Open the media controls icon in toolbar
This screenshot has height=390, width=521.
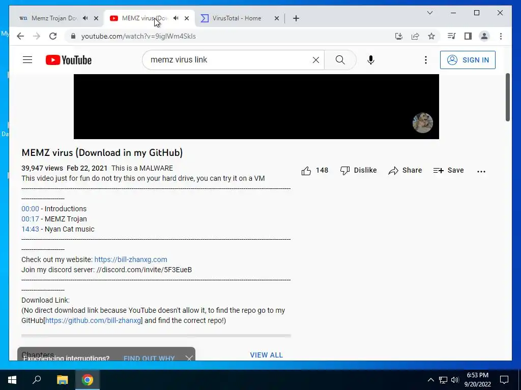pos(451,36)
